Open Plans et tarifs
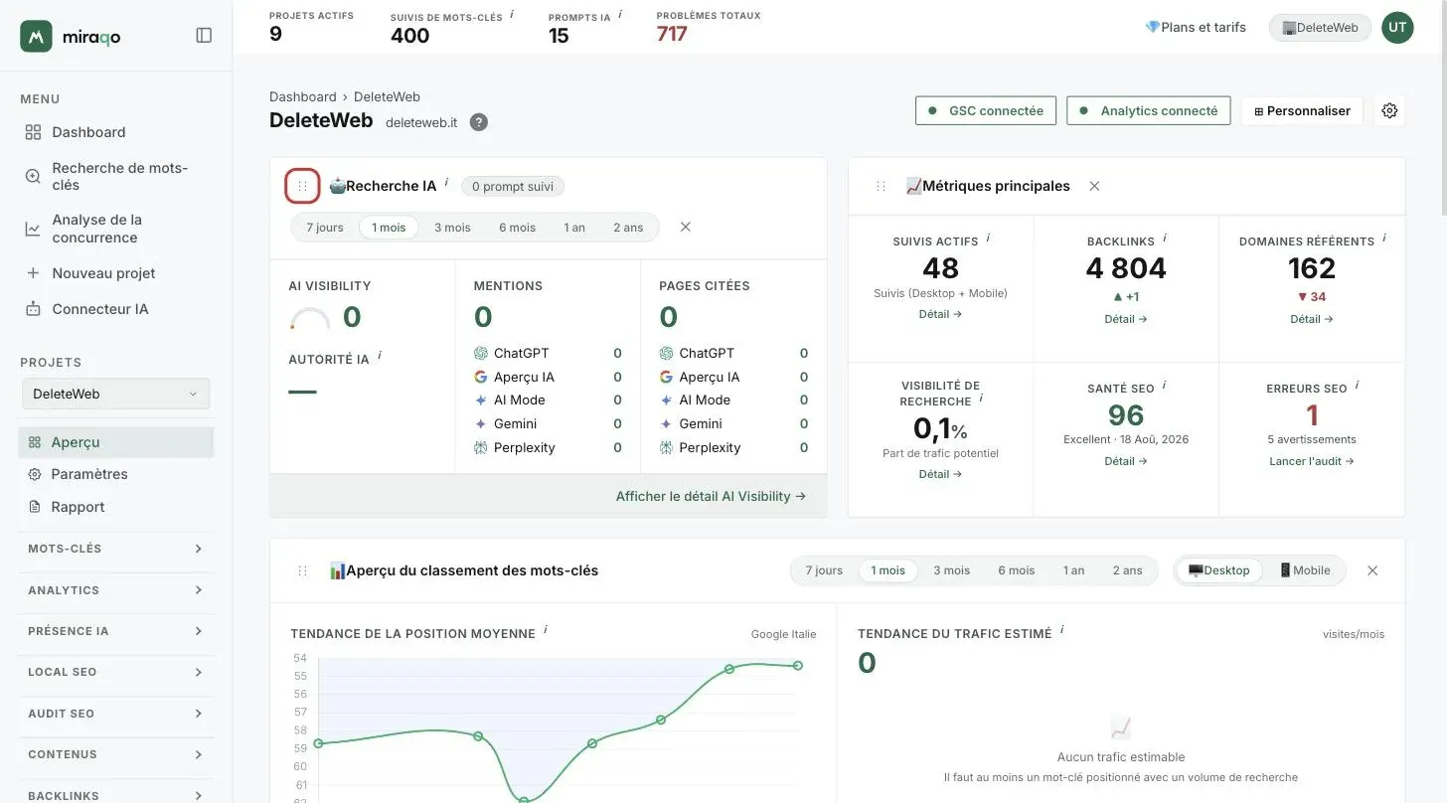1447x803 pixels. pyautogui.click(x=1196, y=28)
